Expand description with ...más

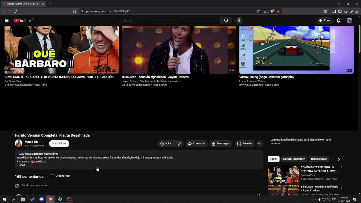pyautogui.click(x=21, y=165)
